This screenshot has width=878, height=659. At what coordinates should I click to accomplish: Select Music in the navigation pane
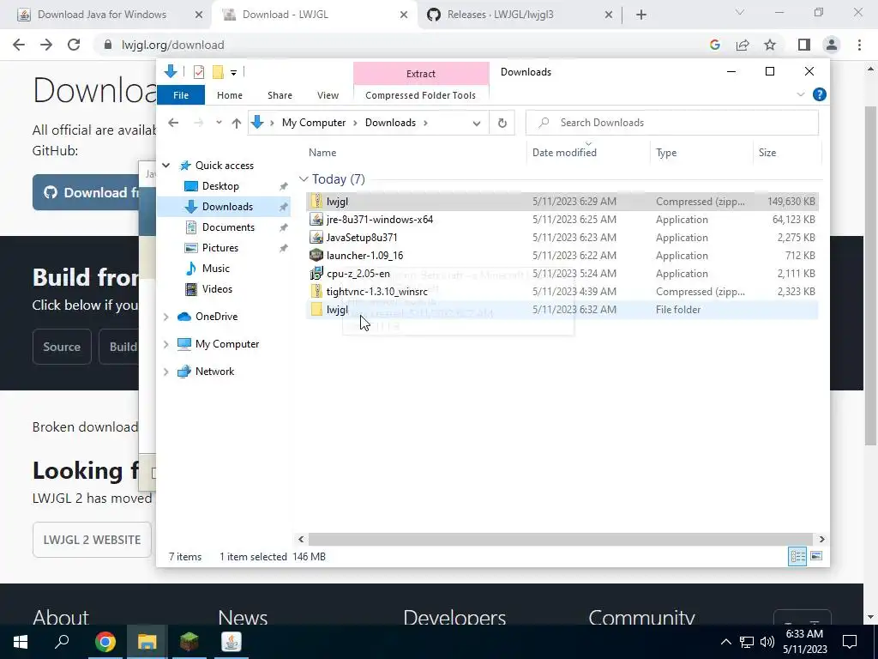[x=215, y=269]
